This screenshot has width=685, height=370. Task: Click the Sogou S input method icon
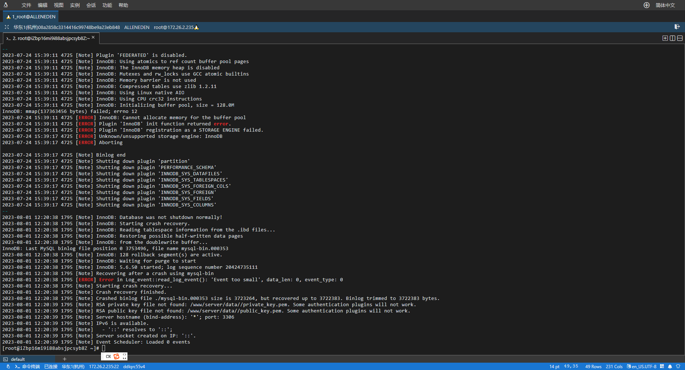116,356
